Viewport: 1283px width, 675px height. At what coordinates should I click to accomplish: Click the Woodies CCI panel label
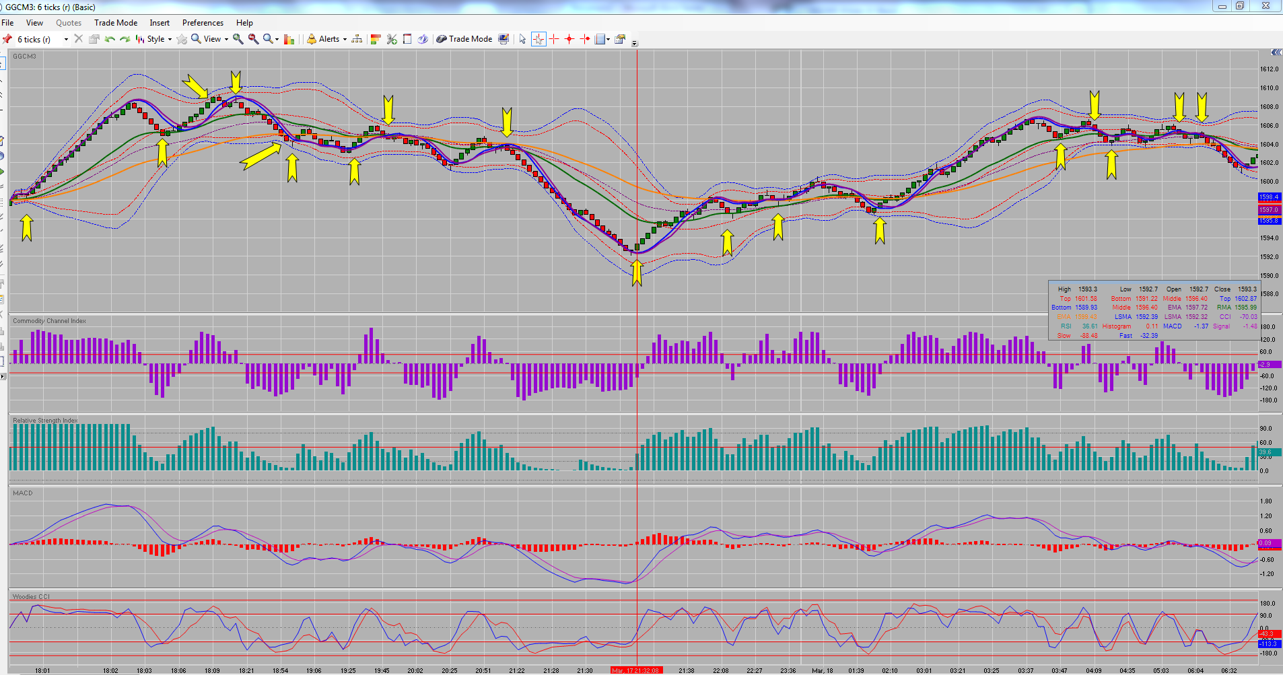pyautogui.click(x=31, y=597)
